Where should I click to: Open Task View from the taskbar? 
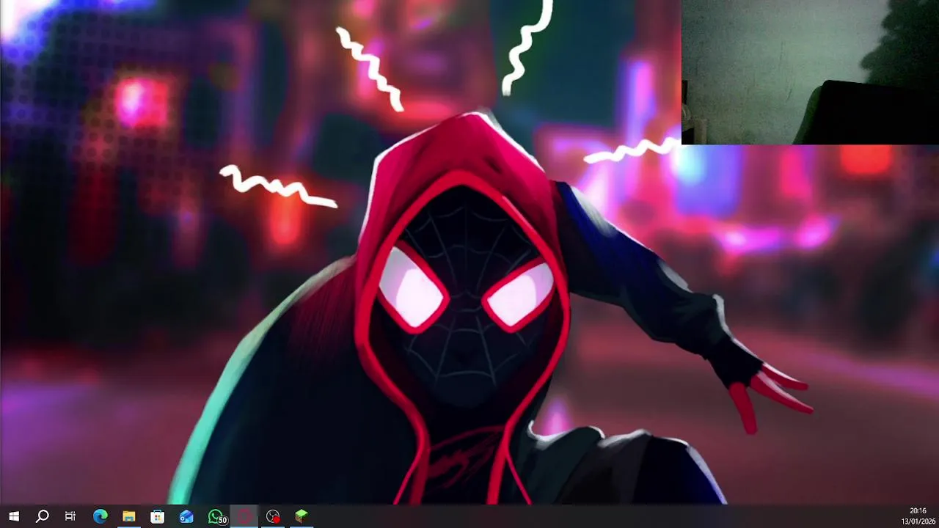click(70, 516)
